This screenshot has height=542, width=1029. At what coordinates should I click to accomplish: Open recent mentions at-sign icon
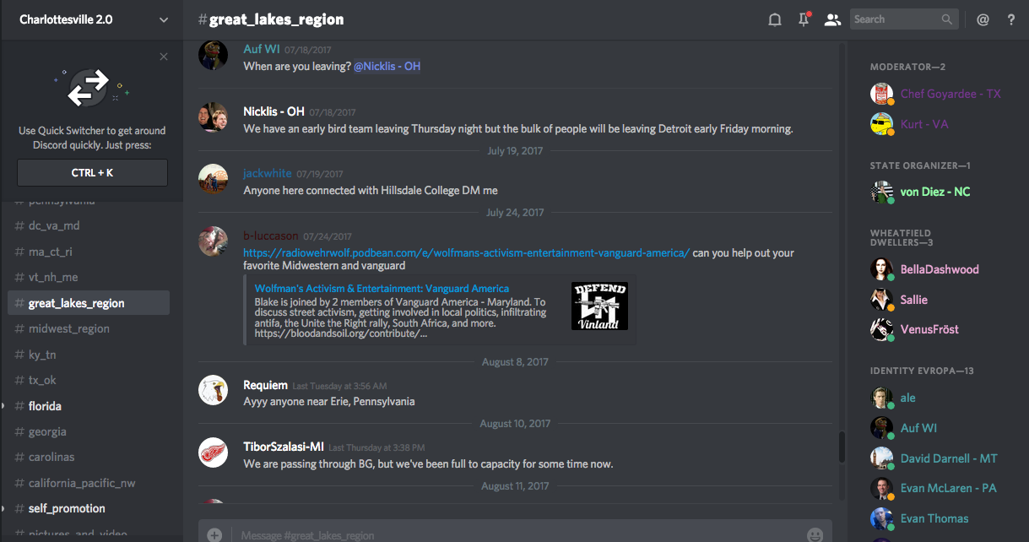[x=983, y=19]
